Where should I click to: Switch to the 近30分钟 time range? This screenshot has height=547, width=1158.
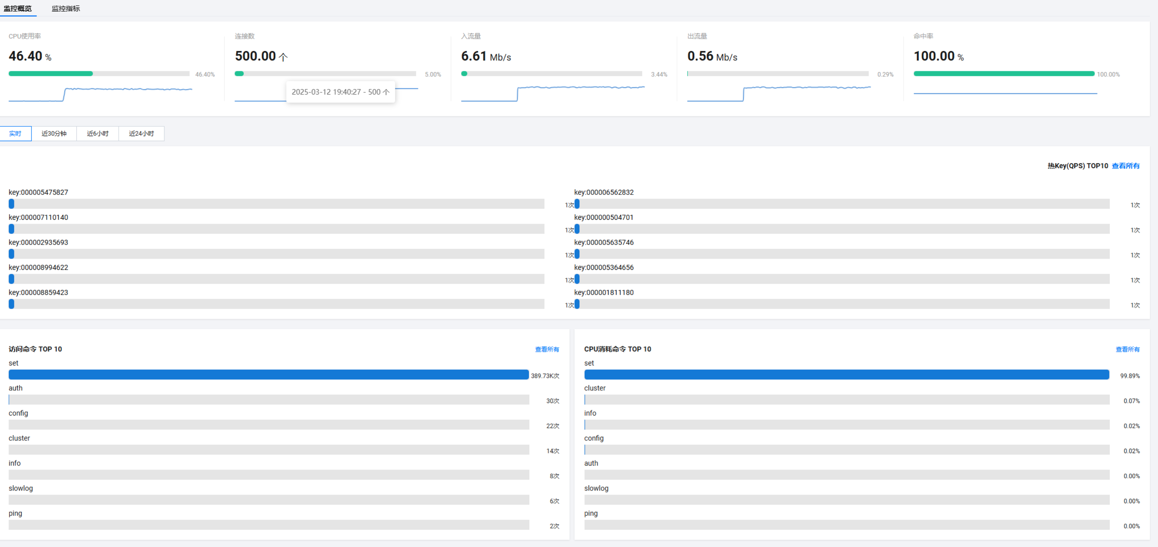pyautogui.click(x=54, y=133)
